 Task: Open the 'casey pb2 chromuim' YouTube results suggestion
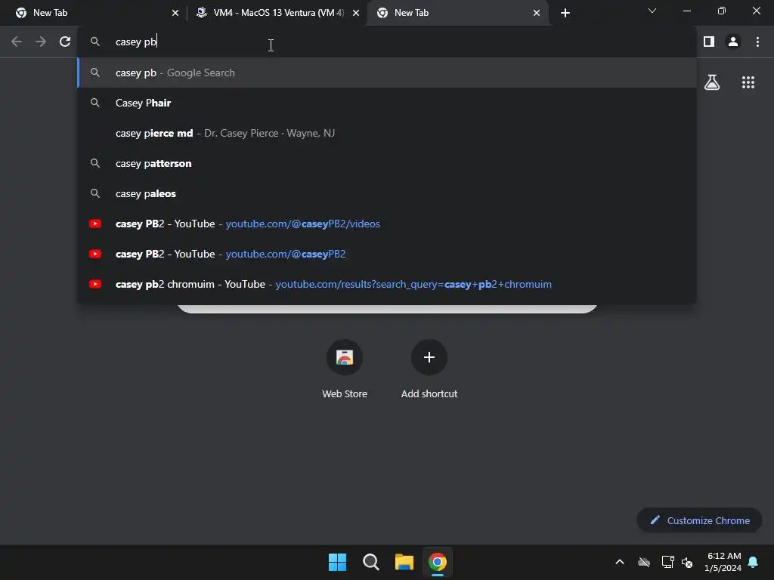(x=388, y=284)
